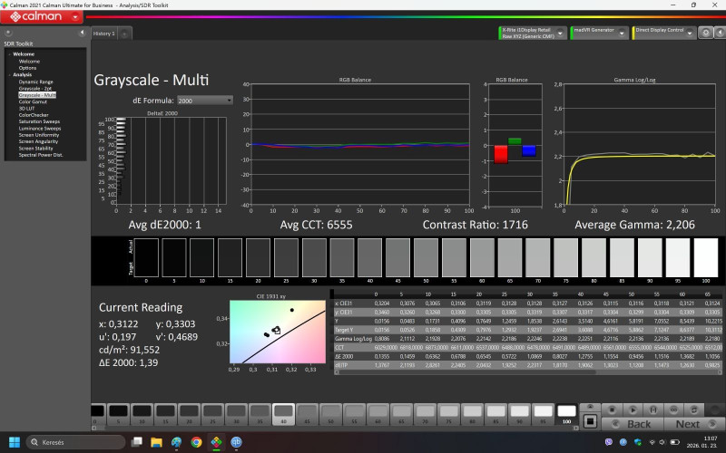
Task: Select Options in workflow tree
Action: click(x=27, y=67)
